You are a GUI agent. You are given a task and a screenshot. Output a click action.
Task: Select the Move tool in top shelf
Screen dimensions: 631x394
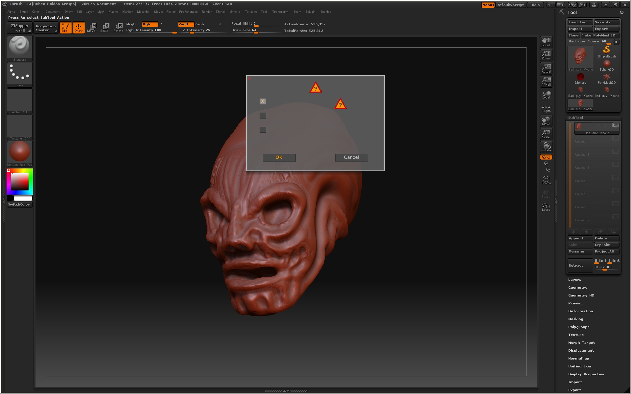[91, 28]
